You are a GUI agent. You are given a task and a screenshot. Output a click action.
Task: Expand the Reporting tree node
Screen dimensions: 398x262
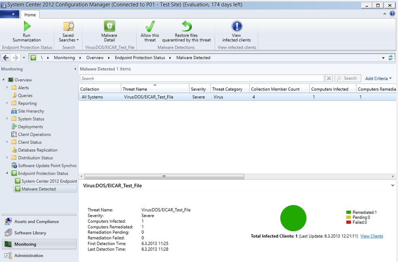(7, 103)
